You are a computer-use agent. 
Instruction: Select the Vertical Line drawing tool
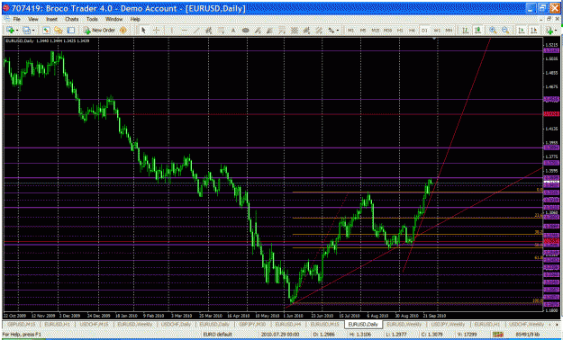(172, 31)
